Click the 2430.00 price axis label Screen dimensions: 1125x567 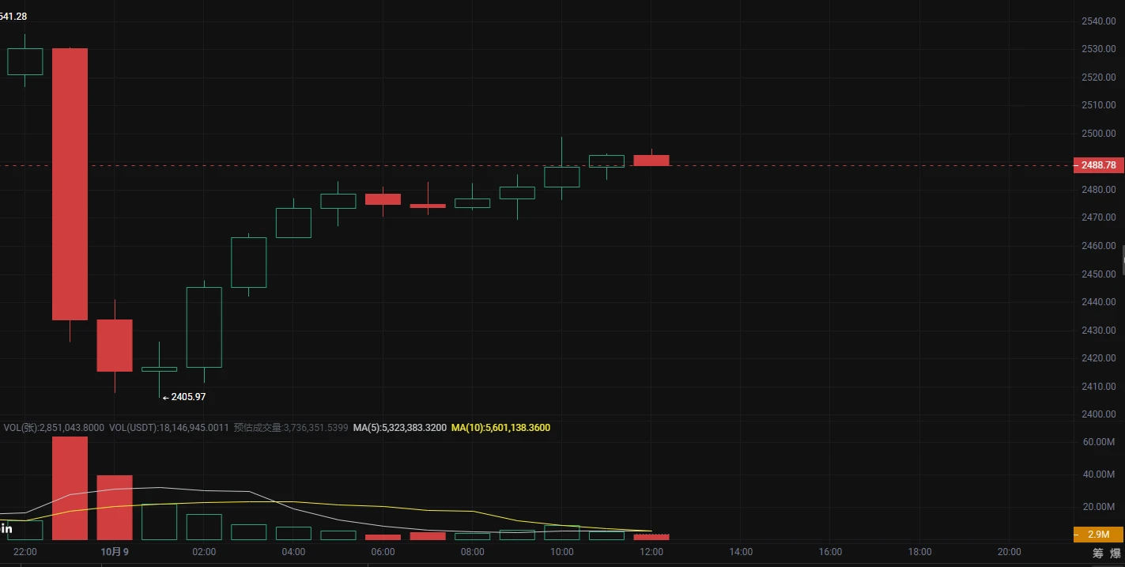point(1099,330)
